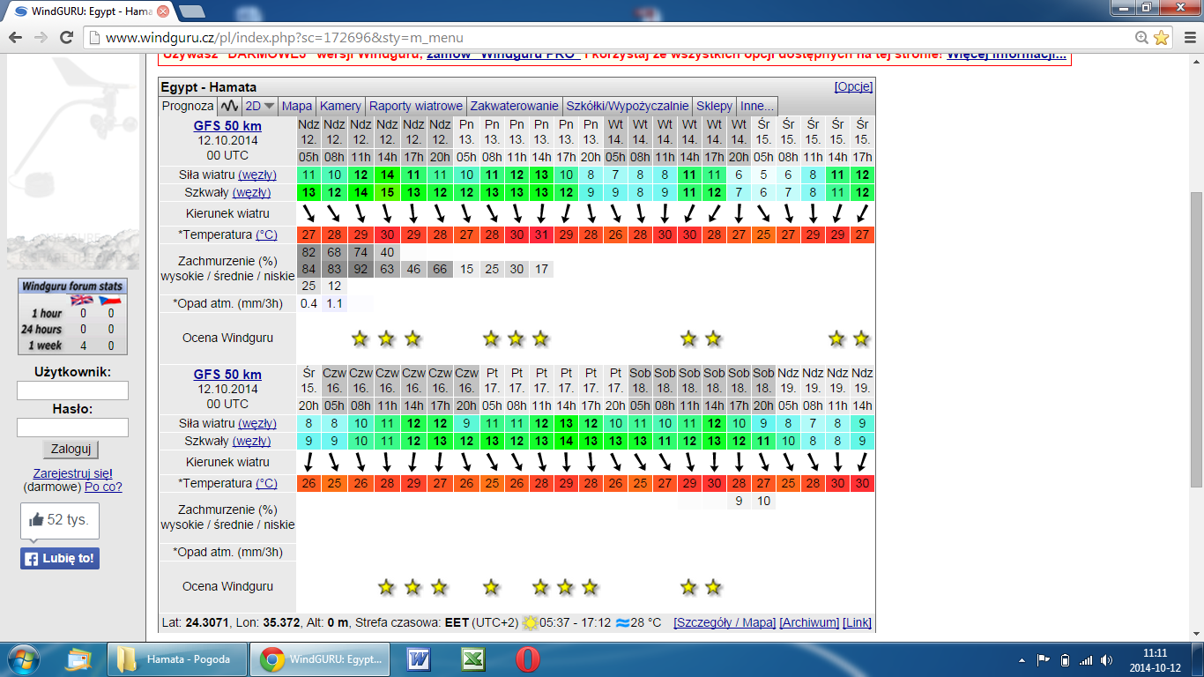Open Windows Explorer from the taskbar

[78, 659]
